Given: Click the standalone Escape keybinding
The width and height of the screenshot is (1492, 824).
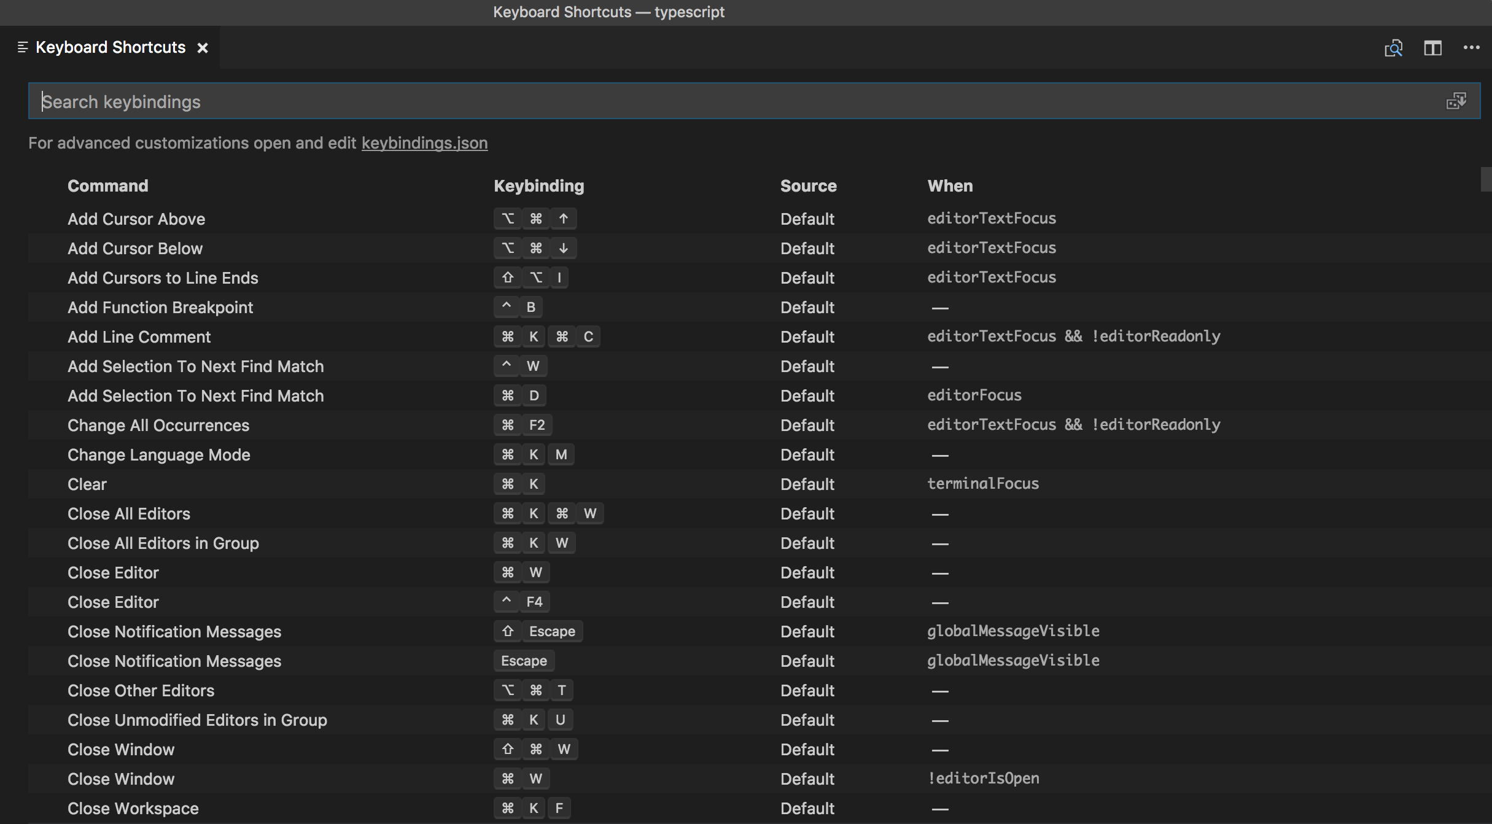Looking at the screenshot, I should point(524,661).
